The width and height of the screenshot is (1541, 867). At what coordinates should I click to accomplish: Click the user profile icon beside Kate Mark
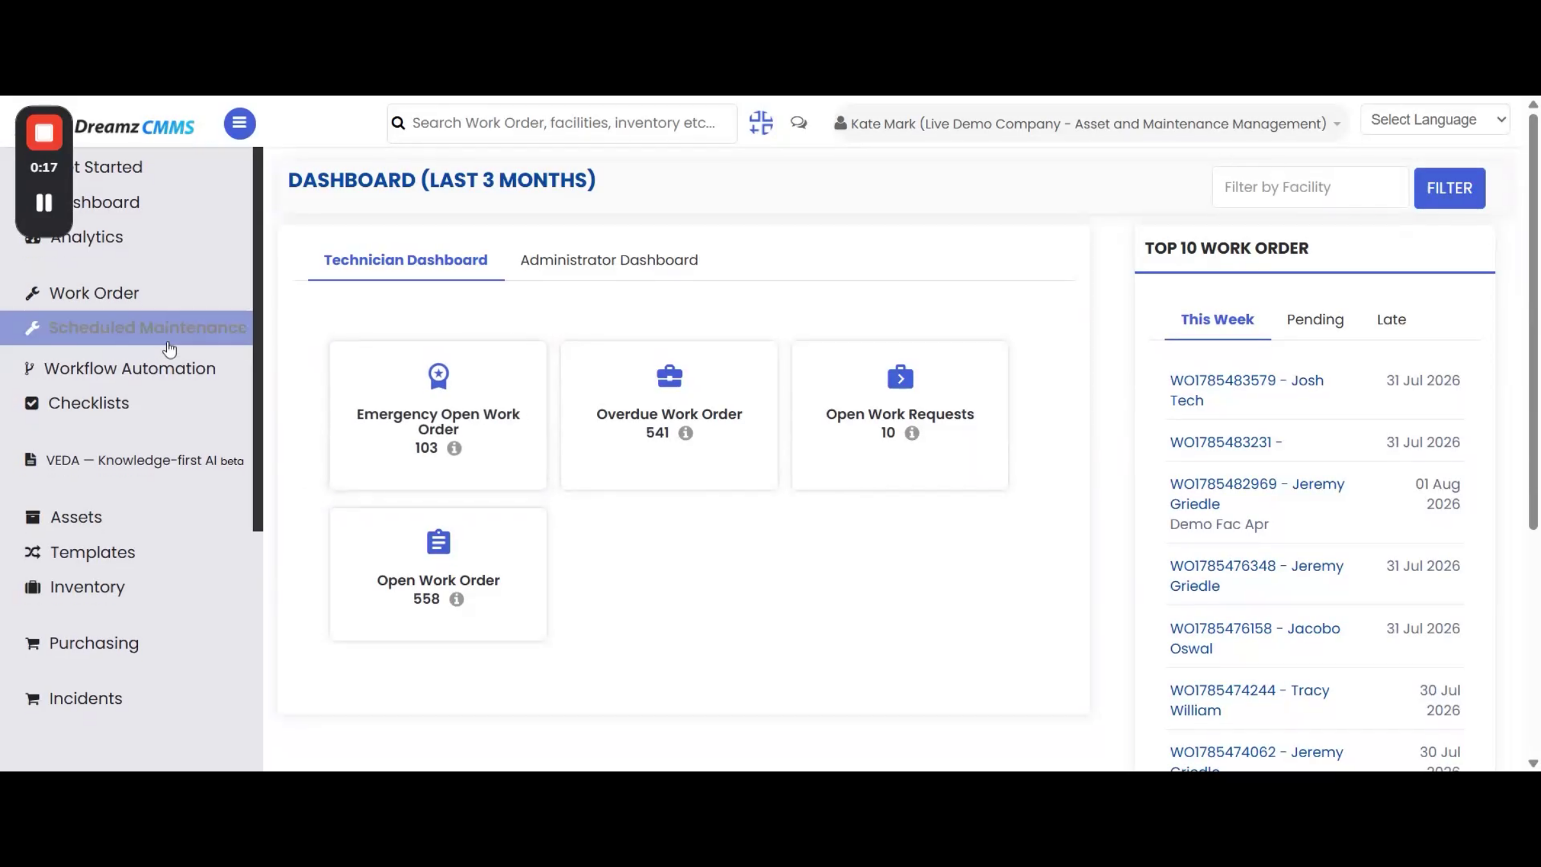[840, 123]
